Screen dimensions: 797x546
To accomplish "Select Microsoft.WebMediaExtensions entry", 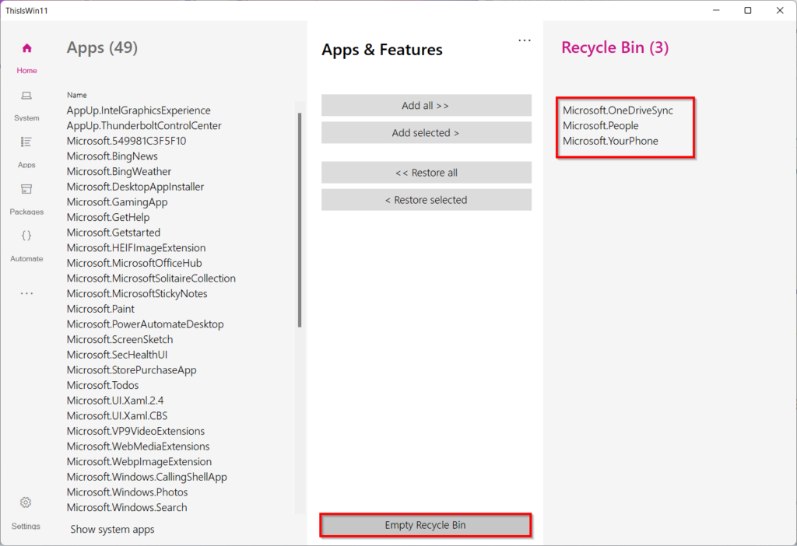I will click(138, 446).
